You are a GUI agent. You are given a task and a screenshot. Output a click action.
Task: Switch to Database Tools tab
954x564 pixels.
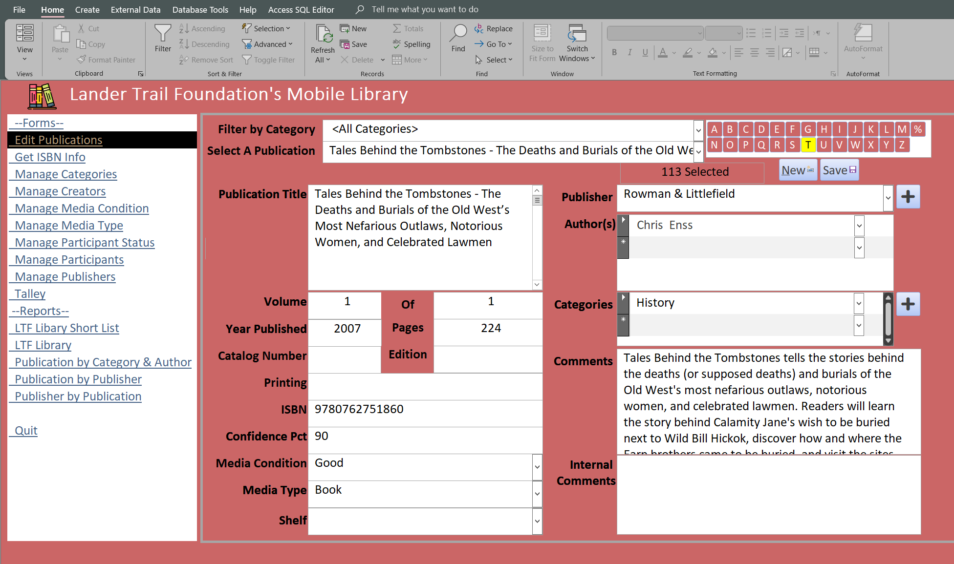pyautogui.click(x=200, y=9)
